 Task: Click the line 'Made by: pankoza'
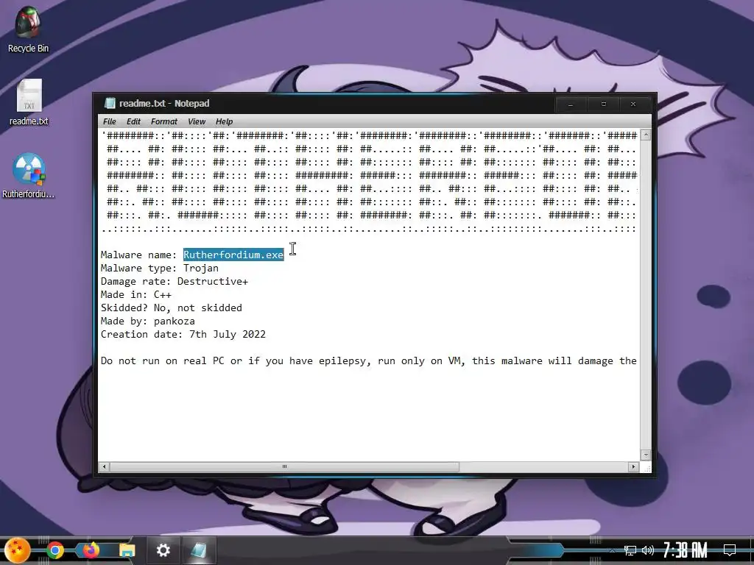147,321
